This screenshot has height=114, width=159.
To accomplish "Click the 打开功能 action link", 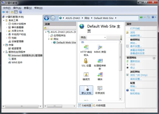I will (135, 28).
